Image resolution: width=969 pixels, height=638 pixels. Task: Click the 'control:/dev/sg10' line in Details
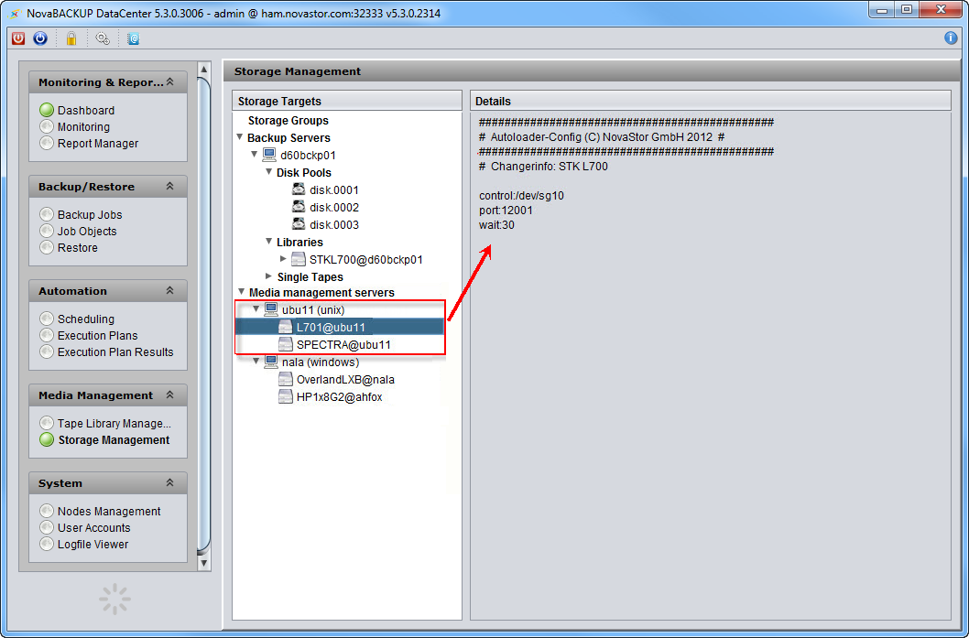521,196
